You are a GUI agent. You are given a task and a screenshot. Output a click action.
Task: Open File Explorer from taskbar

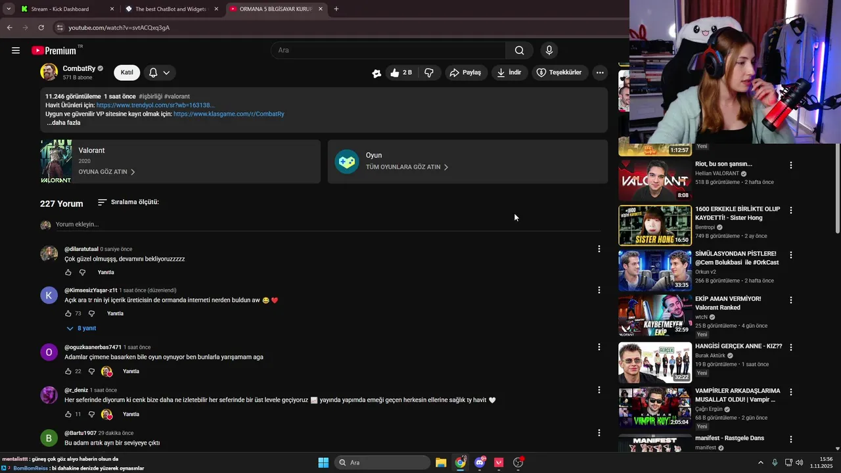tap(441, 462)
